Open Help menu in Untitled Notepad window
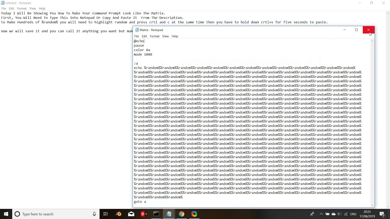Viewport: 390px width, 219px height. coord(42,9)
